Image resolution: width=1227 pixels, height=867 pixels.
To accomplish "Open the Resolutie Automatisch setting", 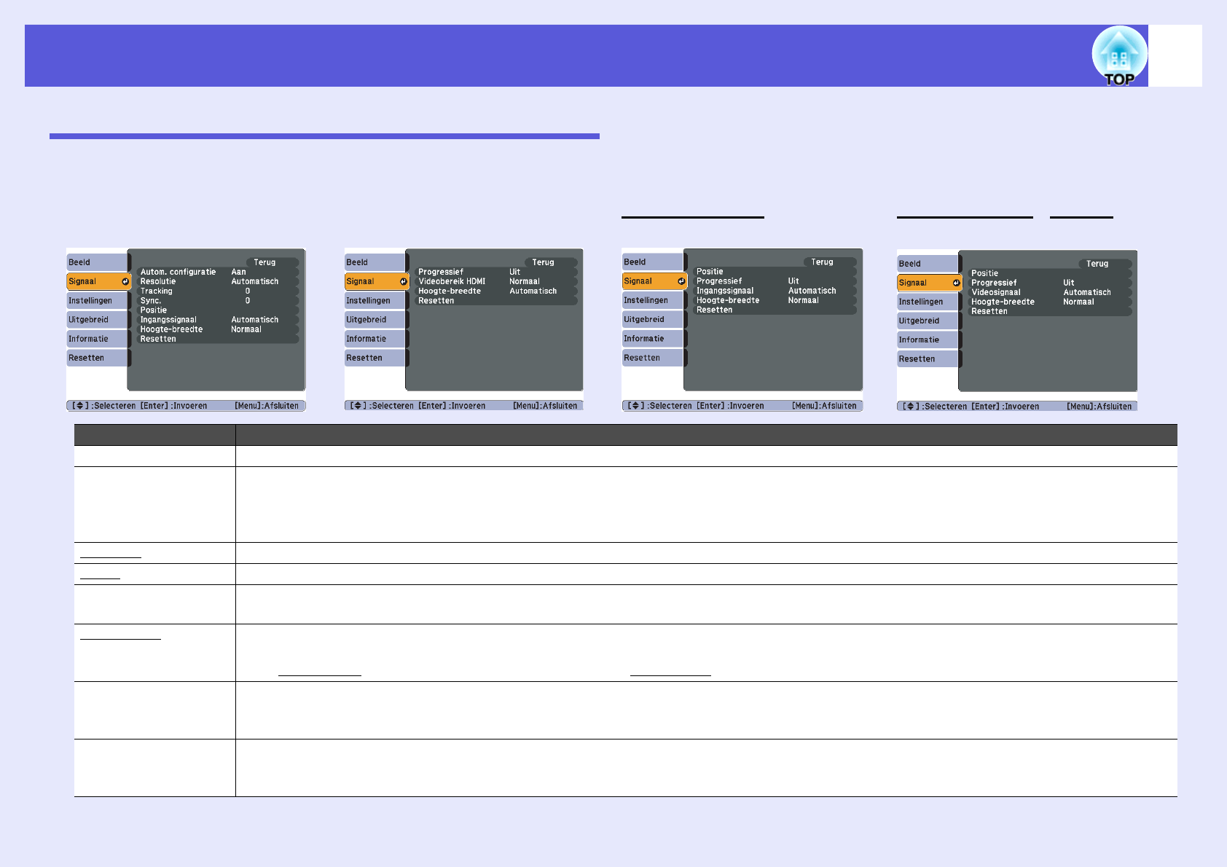I will (x=217, y=281).
